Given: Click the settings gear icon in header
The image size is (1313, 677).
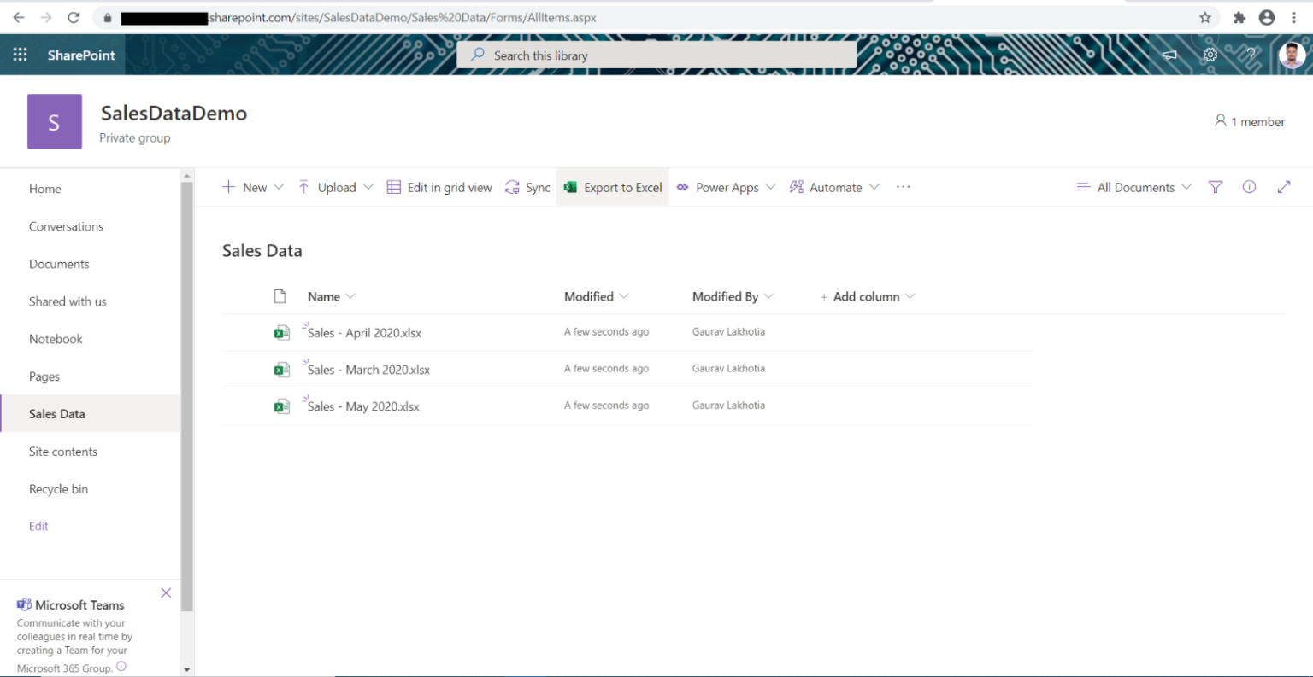Looking at the screenshot, I should (1210, 55).
